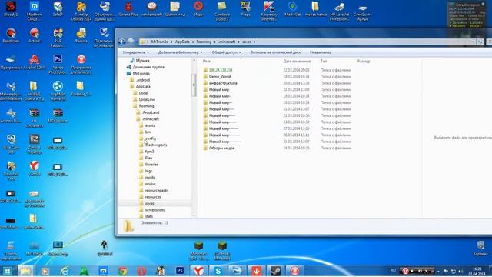492x277 pixels.
Task: Launch Alcohol 120% desktop shortcut
Action: tap(34, 62)
